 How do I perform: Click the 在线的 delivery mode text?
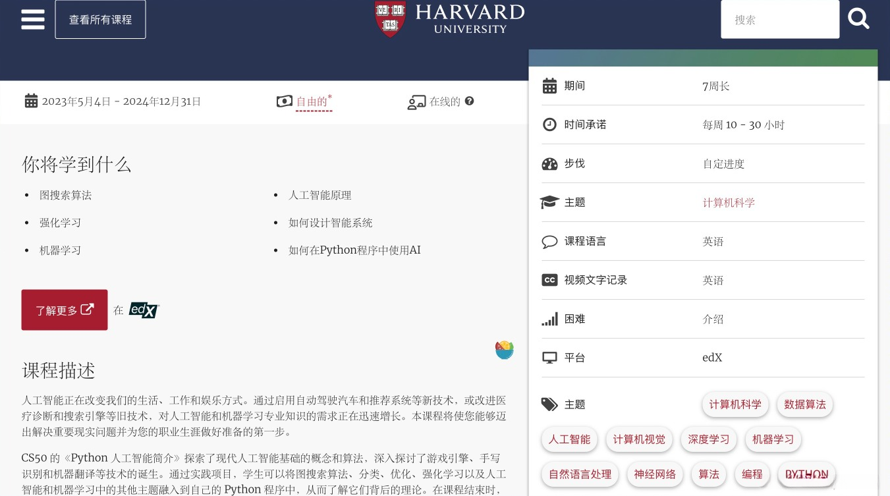(445, 101)
